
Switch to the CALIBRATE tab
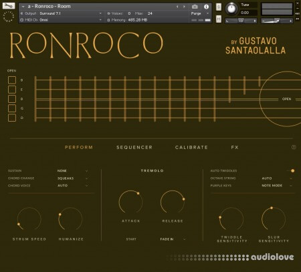tap(191, 147)
